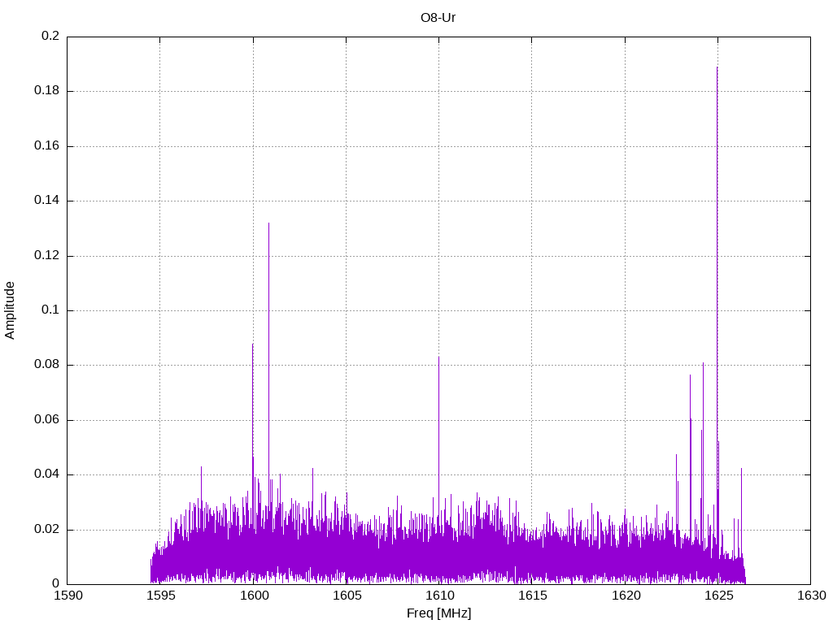Click the Amplitude y-axis label
The height and width of the screenshot is (624, 833).
tap(10, 310)
